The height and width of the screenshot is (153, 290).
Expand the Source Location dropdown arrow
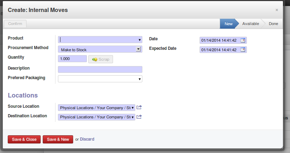point(133,108)
